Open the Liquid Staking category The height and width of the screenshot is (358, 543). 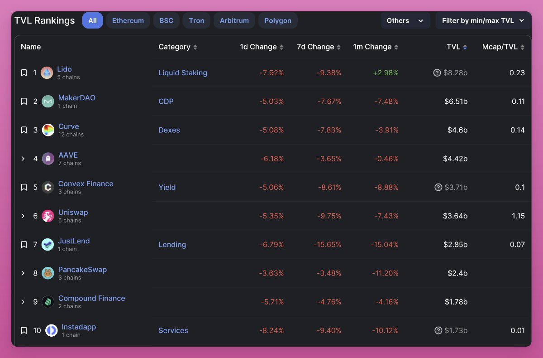click(183, 73)
